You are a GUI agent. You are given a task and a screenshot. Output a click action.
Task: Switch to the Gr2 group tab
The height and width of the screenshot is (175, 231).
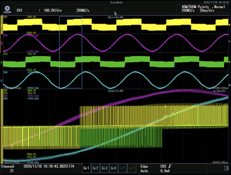[96, 168]
